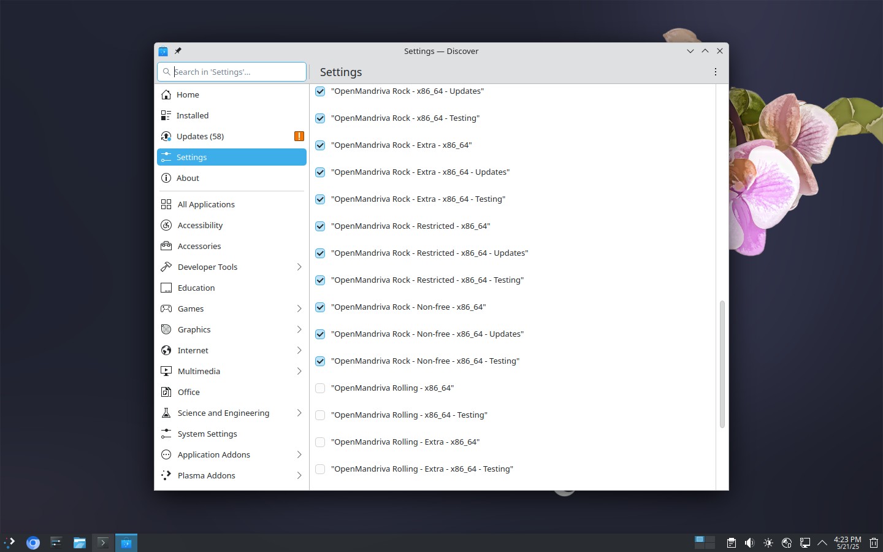Open the Installed page
883x552 pixels.
pyautogui.click(x=193, y=115)
